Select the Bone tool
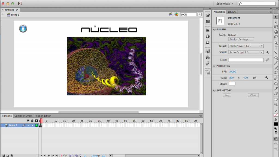Viewport: 279px width, 157px height. point(276,78)
